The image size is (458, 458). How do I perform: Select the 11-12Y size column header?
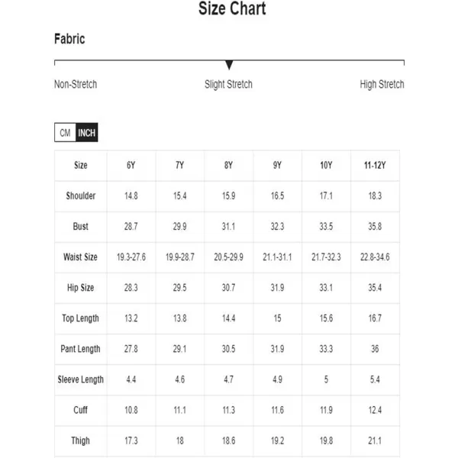pyautogui.click(x=375, y=166)
